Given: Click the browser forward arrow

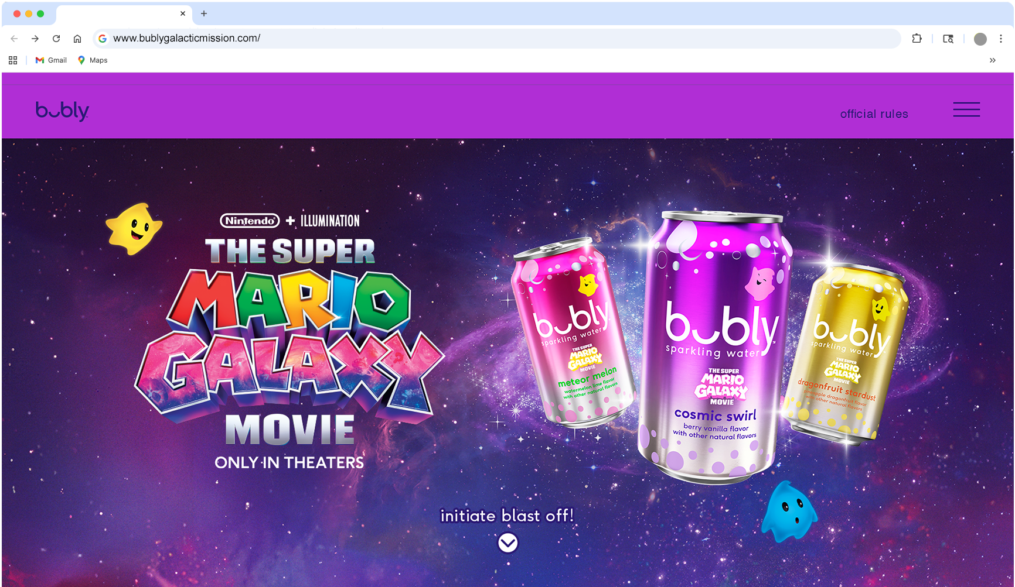Looking at the screenshot, I should click(35, 39).
